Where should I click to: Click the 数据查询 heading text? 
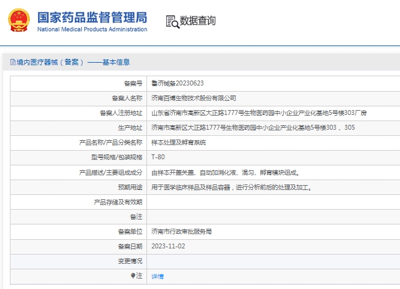(198, 21)
